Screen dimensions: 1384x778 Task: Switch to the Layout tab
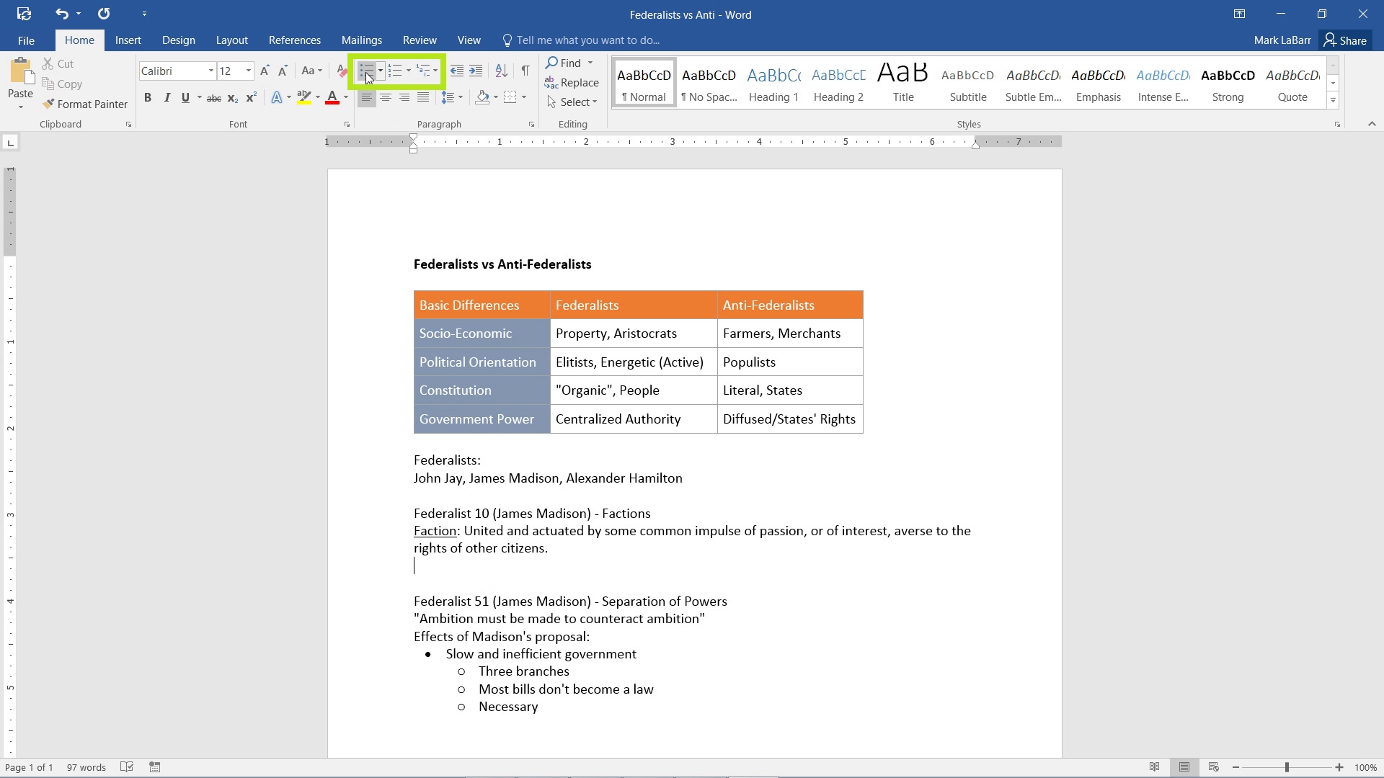[232, 40]
